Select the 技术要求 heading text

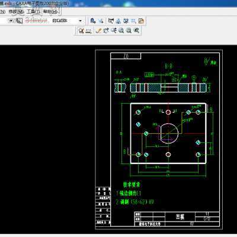coord(132,185)
